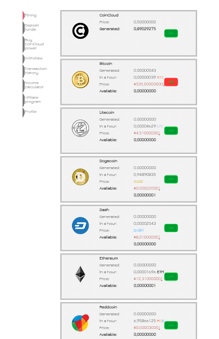Click the green button in Dogecoin card
This screenshot has width=219, height=339.
(171, 179)
